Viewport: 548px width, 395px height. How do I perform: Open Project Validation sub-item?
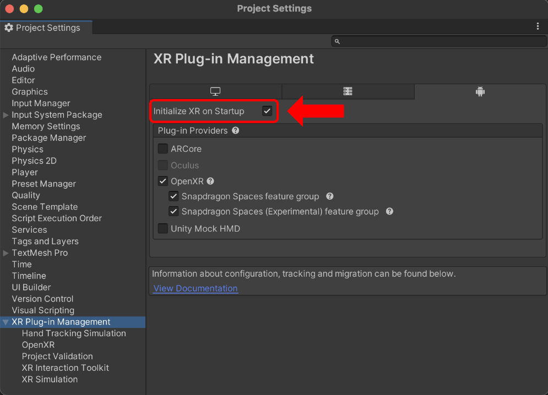click(x=57, y=356)
